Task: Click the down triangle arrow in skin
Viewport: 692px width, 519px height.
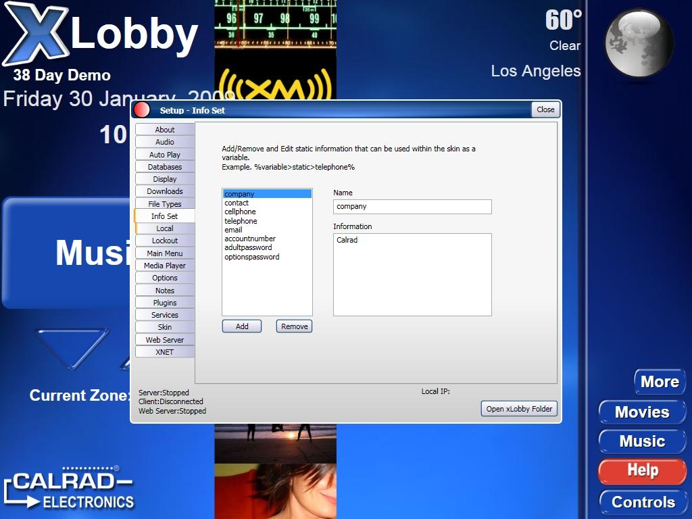Action: (x=72, y=348)
